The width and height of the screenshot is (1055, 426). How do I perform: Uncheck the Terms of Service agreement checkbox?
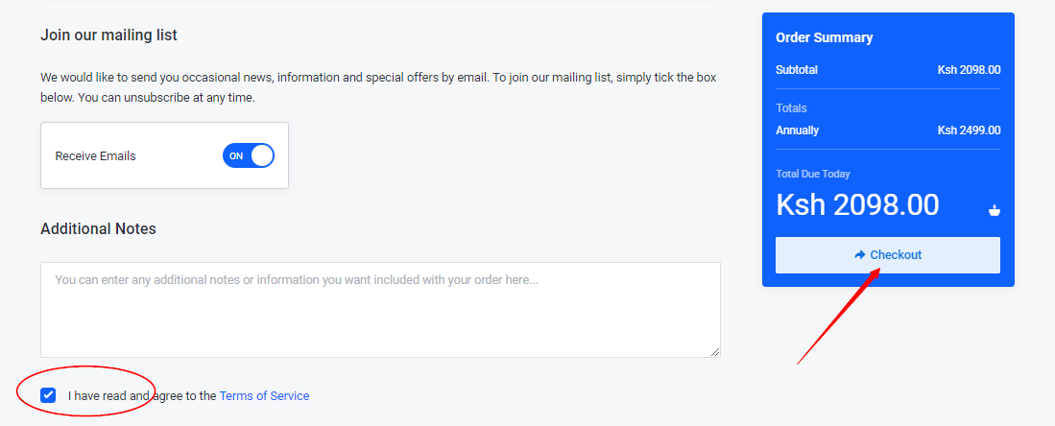coord(48,395)
